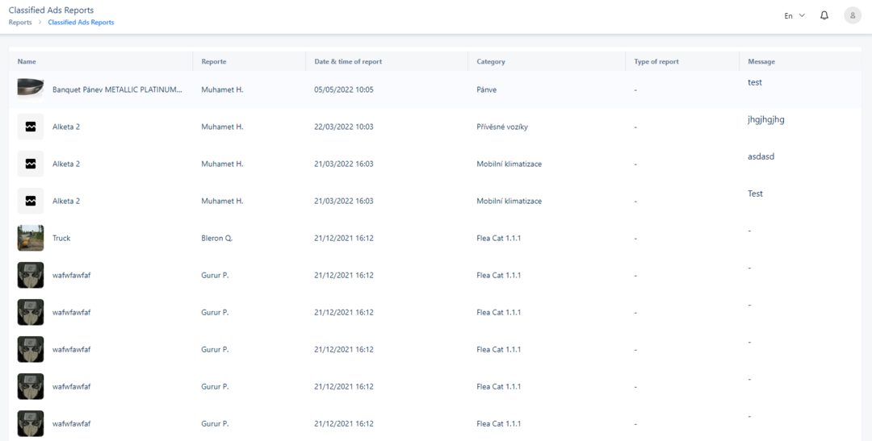Click the Truck ad thumbnail
872x441 pixels.
31,238
